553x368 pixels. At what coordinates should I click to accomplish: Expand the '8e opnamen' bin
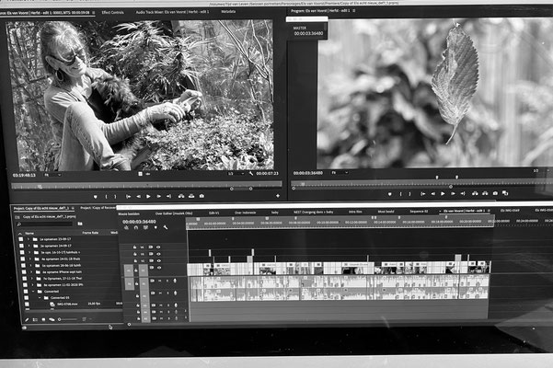pyautogui.click(x=33, y=285)
